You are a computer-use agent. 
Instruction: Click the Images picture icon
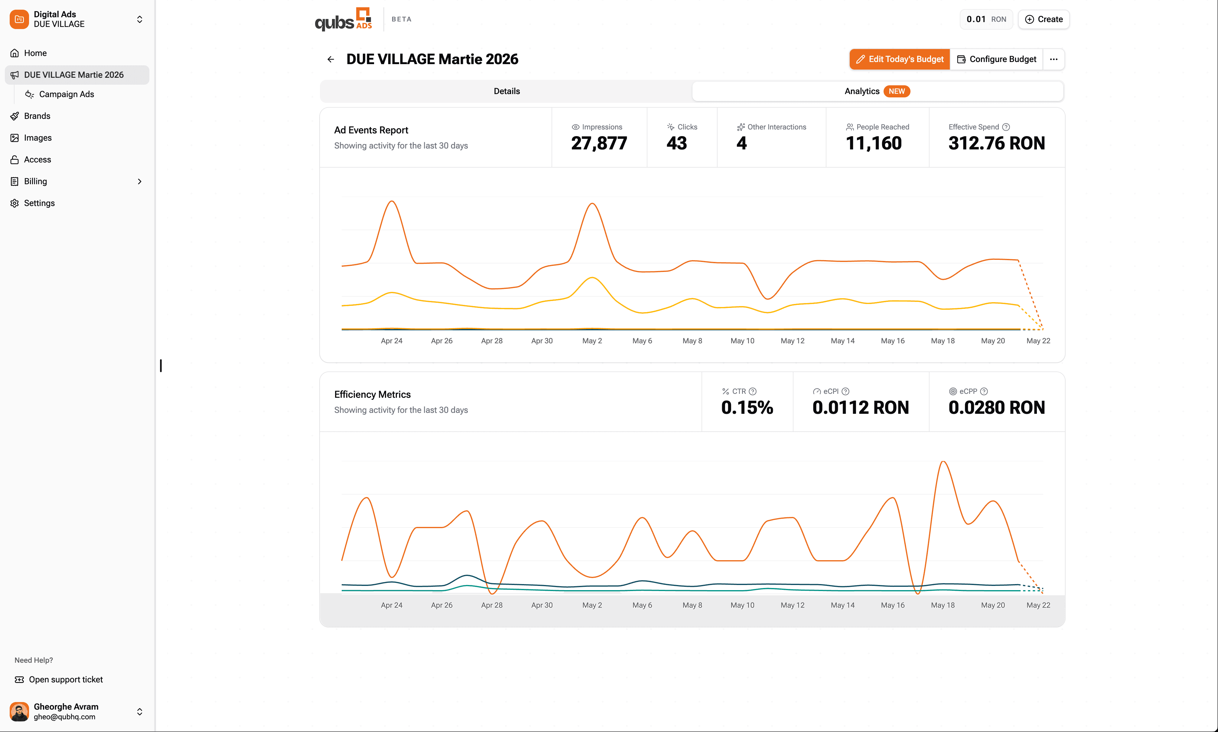click(x=15, y=138)
